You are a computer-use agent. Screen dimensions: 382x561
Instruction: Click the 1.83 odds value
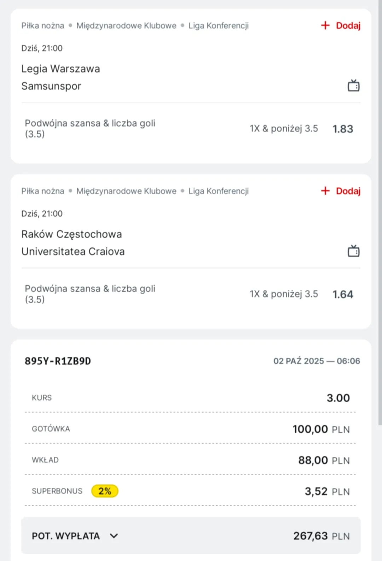pyautogui.click(x=342, y=129)
